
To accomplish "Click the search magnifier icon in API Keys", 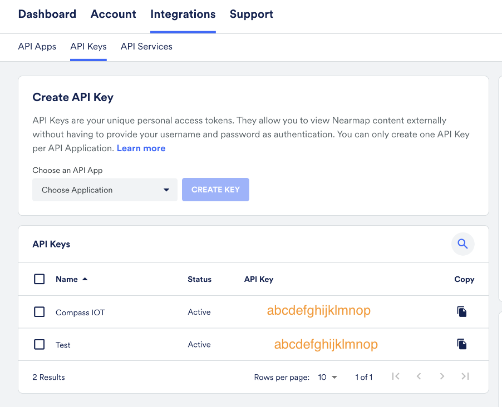I will point(462,244).
